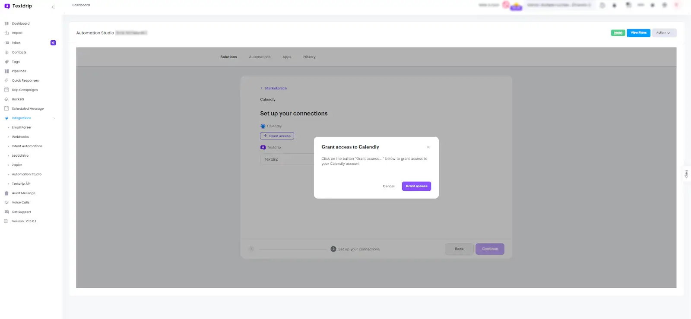Close the Grant access to Calendly dialog
This screenshot has height=319, width=691.
click(x=428, y=147)
